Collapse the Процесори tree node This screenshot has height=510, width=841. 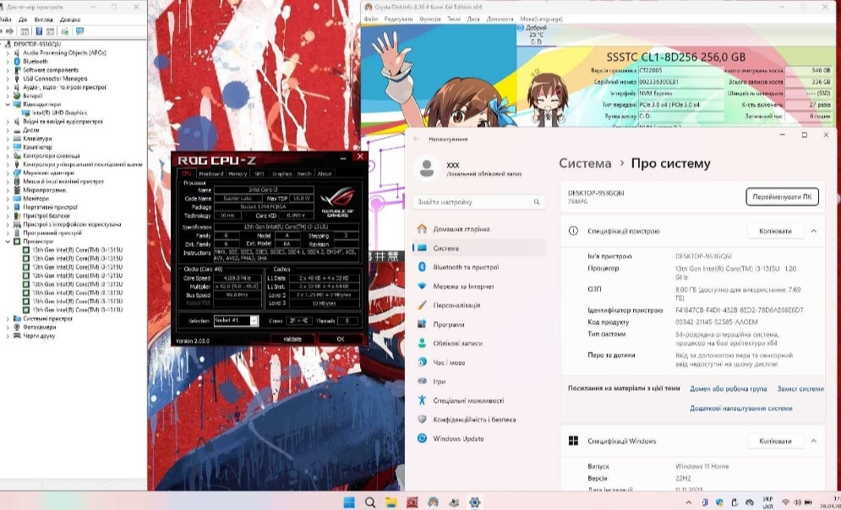coord(8,241)
